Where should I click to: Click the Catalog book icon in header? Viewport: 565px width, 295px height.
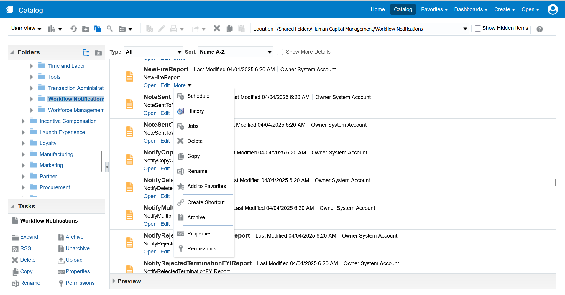(x=10, y=10)
